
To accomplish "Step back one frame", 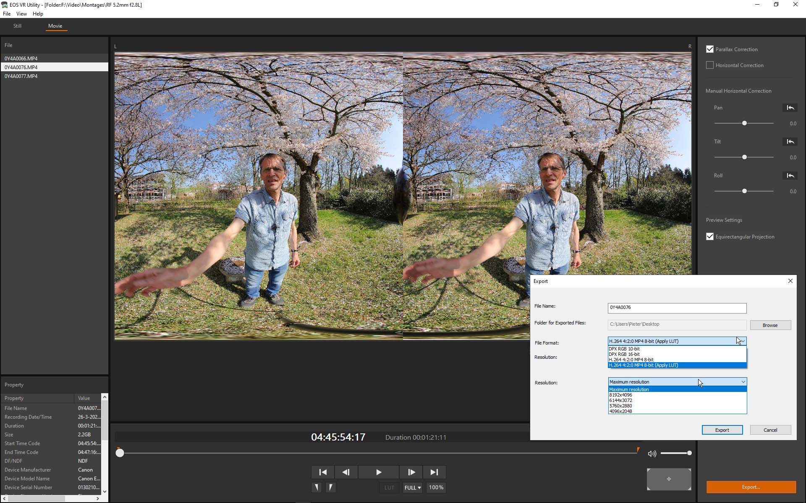I will click(346, 472).
